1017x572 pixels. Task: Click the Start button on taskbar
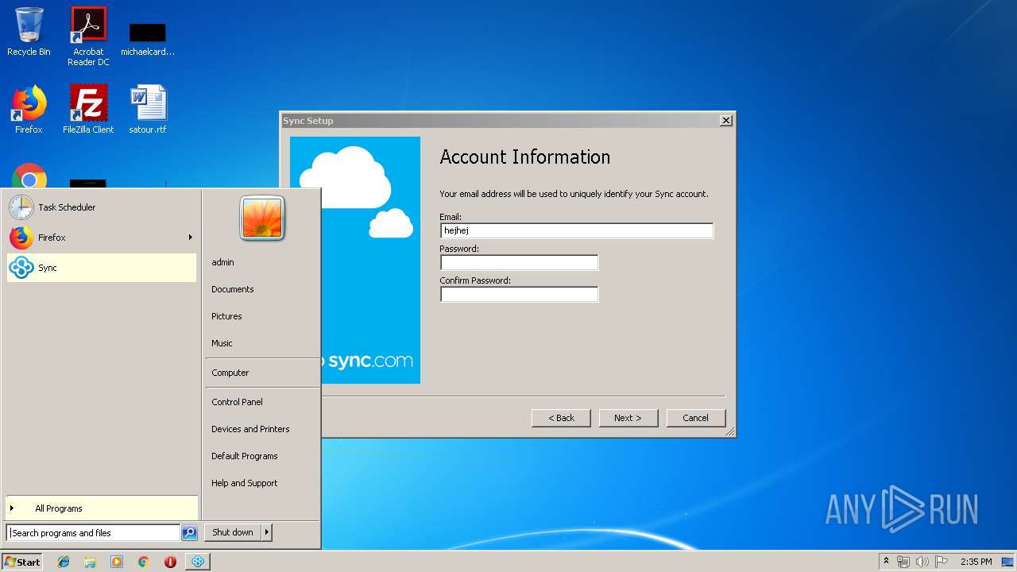coord(22,562)
